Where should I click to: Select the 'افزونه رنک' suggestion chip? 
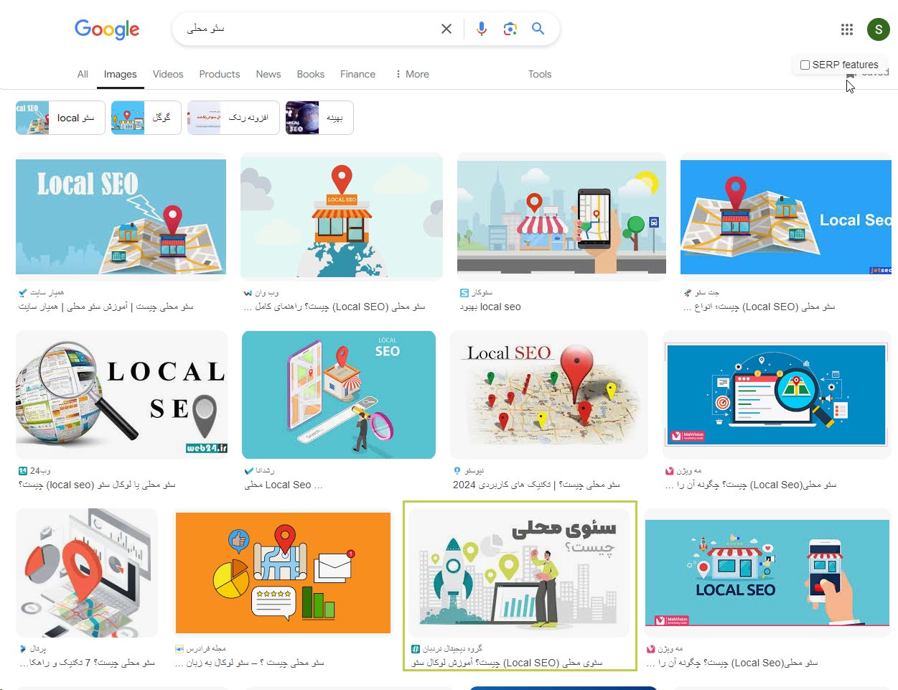coord(233,118)
